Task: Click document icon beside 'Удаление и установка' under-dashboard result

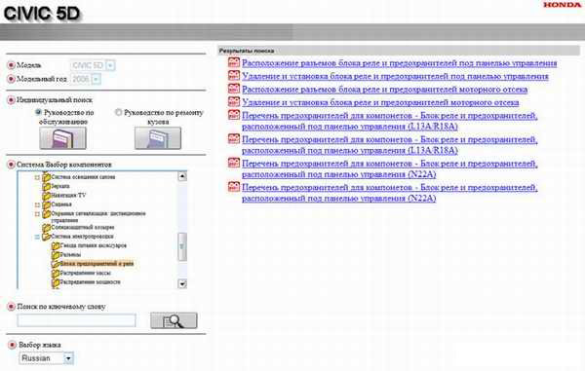Action: (234, 76)
